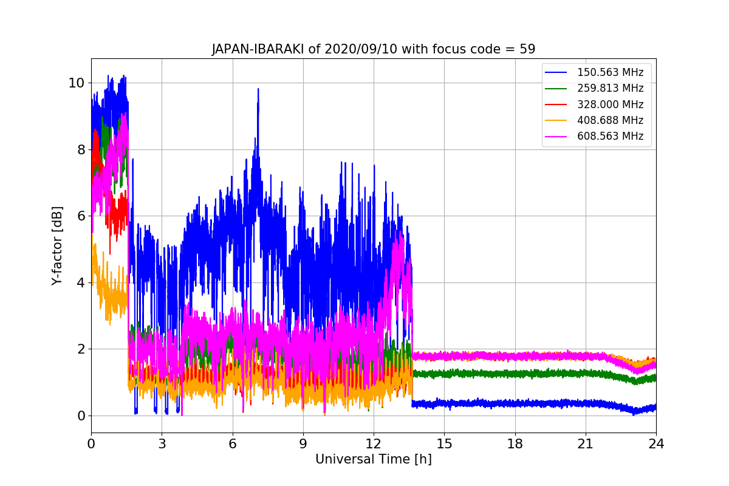Click the x-axis tick label 3

(162, 443)
